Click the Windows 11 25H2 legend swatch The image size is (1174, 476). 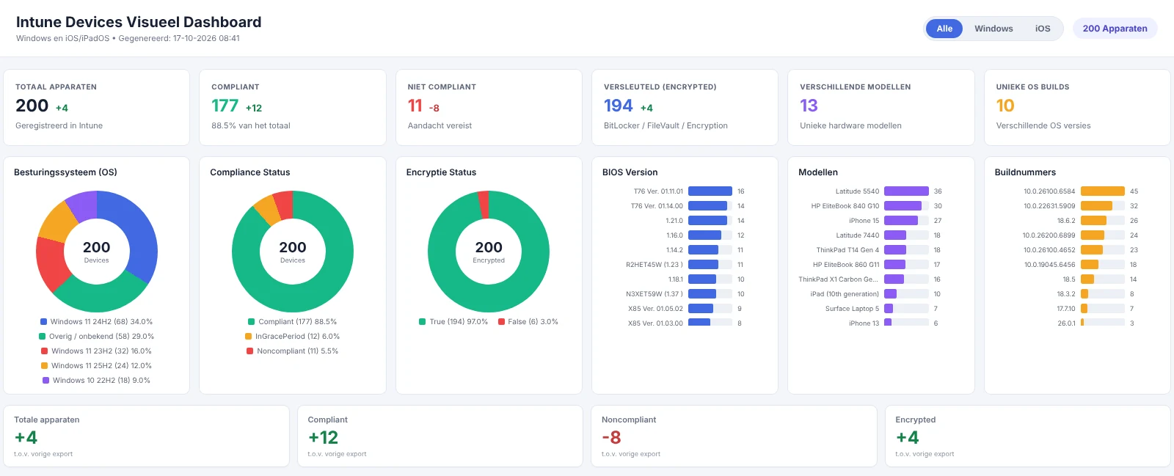tap(44, 366)
